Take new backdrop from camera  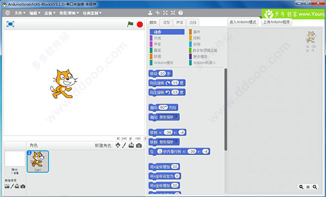click(x=23, y=186)
